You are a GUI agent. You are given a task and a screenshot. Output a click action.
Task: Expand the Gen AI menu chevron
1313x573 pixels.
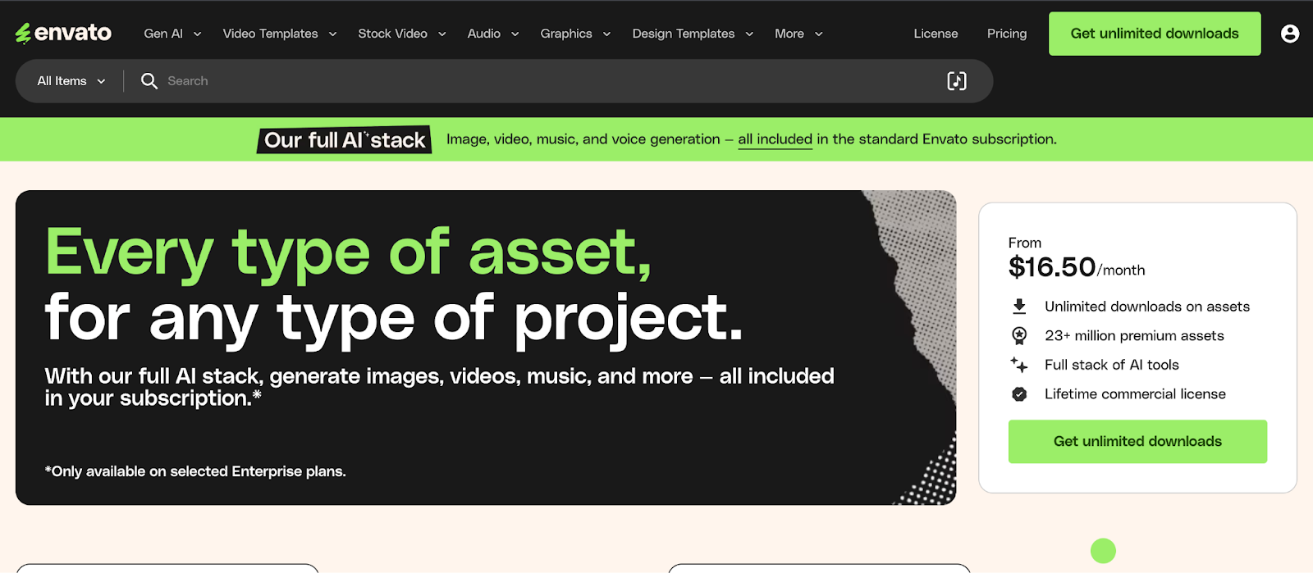pyautogui.click(x=197, y=34)
